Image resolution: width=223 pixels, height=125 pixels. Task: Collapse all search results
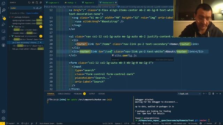click(x=41, y=2)
